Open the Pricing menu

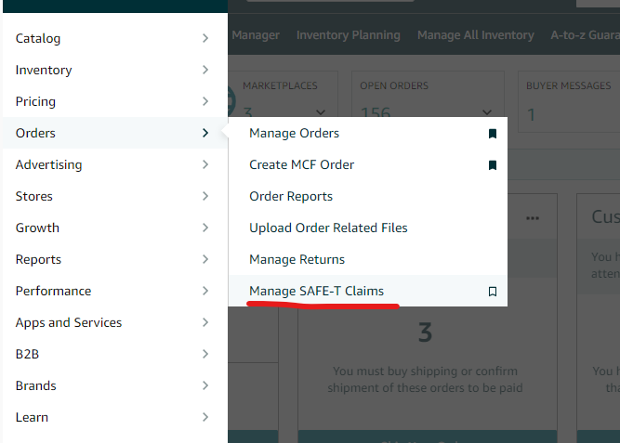115,101
